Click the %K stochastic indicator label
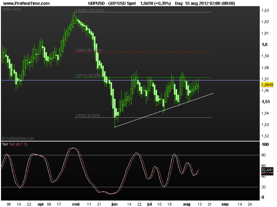Image resolution: width=277 pixels, height=207 pixels. pos(5,144)
